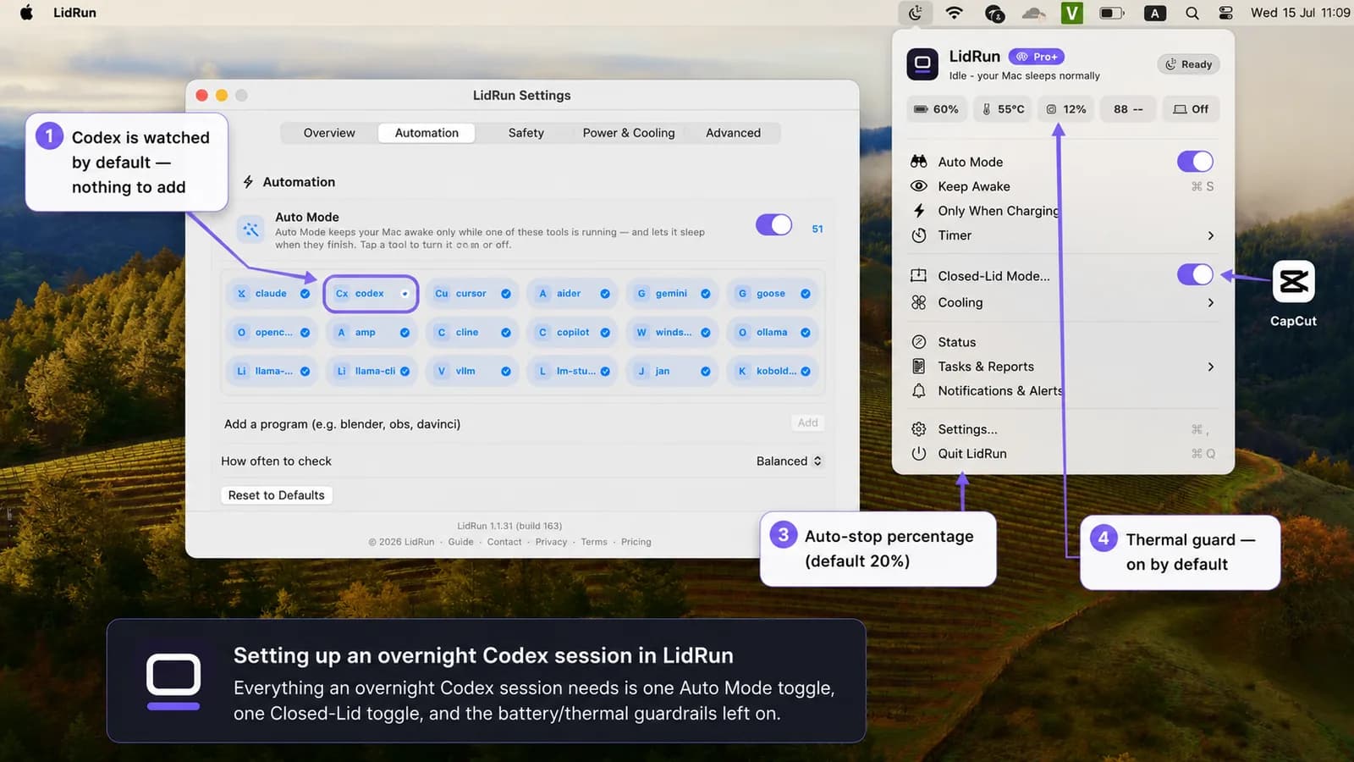Toggle the gemini tool chip
This screenshot has height=762, width=1354.
673,294
